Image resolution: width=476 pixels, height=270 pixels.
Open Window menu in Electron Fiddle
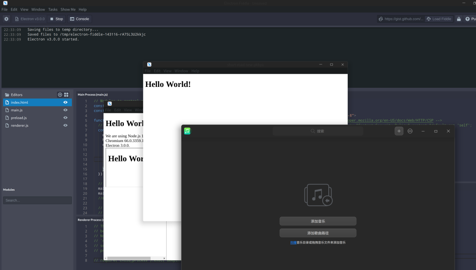click(x=38, y=9)
